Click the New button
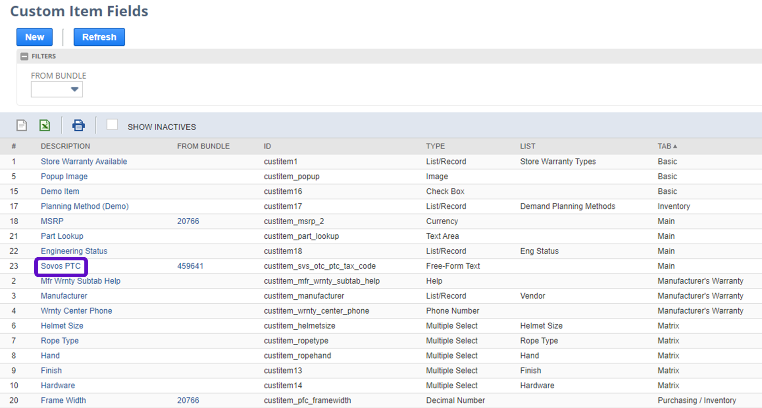The width and height of the screenshot is (762, 408). pyautogui.click(x=35, y=37)
